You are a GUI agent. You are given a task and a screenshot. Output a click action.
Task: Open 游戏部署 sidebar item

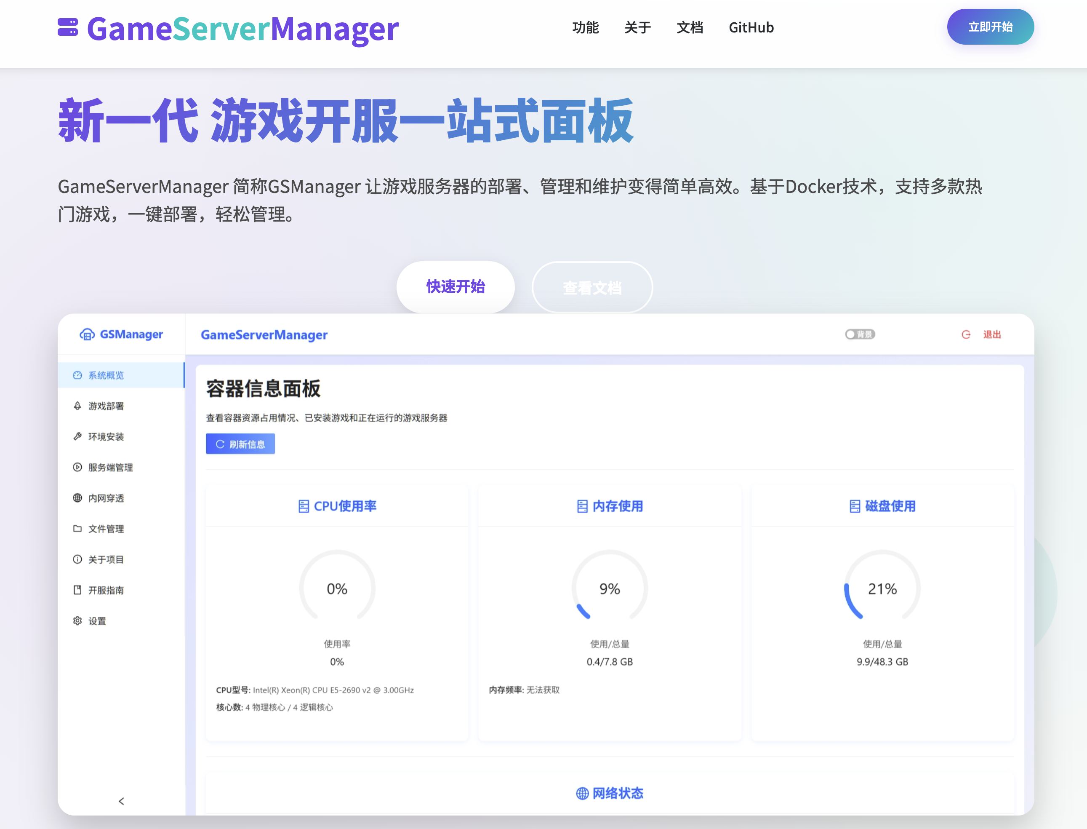(121, 406)
